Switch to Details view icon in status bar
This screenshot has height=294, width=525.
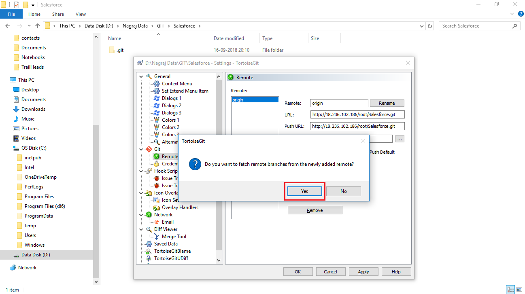point(511,290)
